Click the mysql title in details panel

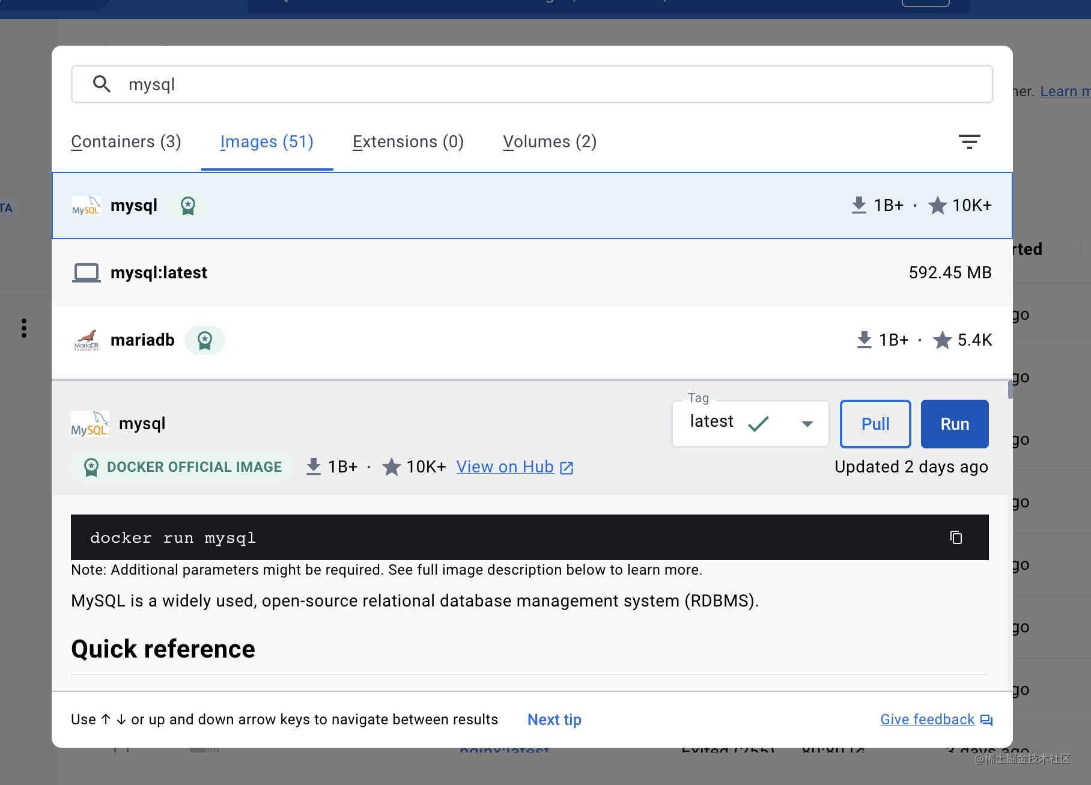[x=142, y=424]
